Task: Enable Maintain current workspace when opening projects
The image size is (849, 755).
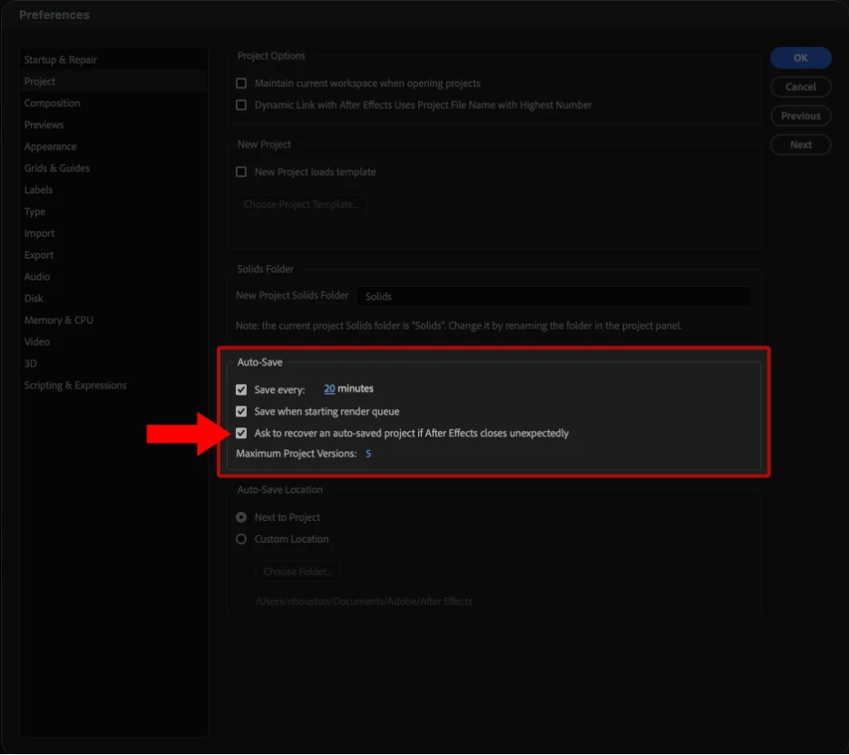Action: 241,83
